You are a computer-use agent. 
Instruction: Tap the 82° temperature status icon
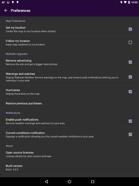pos(3,2)
